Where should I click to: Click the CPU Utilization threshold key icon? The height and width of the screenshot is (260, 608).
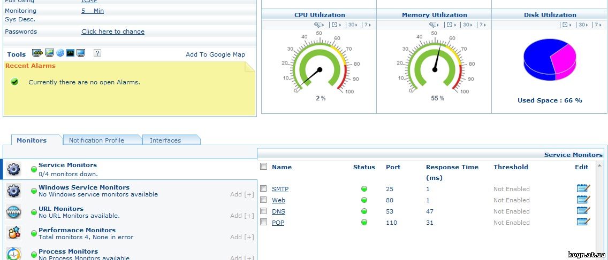pyautogui.click(x=318, y=25)
